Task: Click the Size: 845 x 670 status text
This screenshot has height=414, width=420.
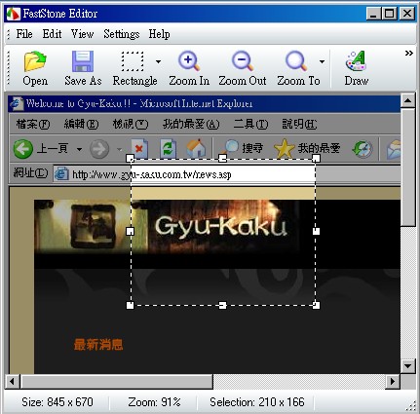Action: click(57, 402)
